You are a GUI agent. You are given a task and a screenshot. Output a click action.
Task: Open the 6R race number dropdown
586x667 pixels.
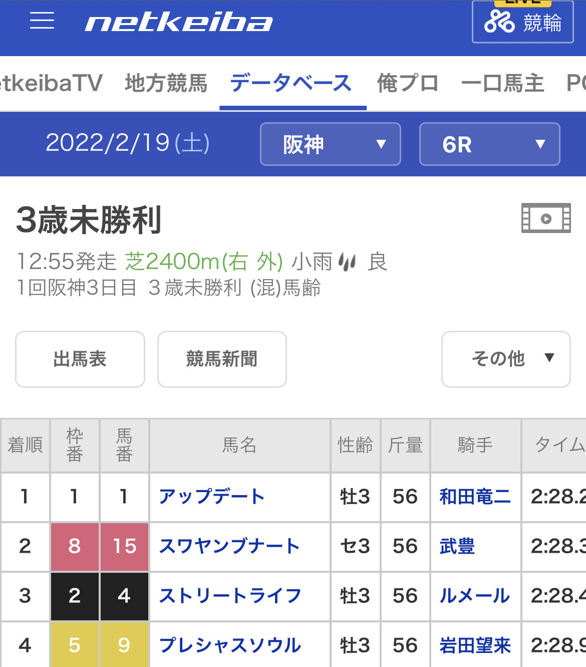click(x=489, y=144)
